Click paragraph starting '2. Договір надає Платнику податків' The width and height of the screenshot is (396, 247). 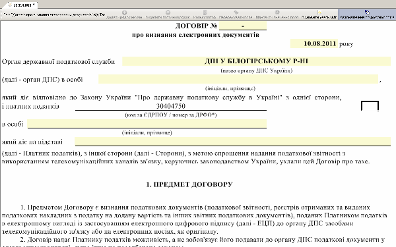(193, 242)
